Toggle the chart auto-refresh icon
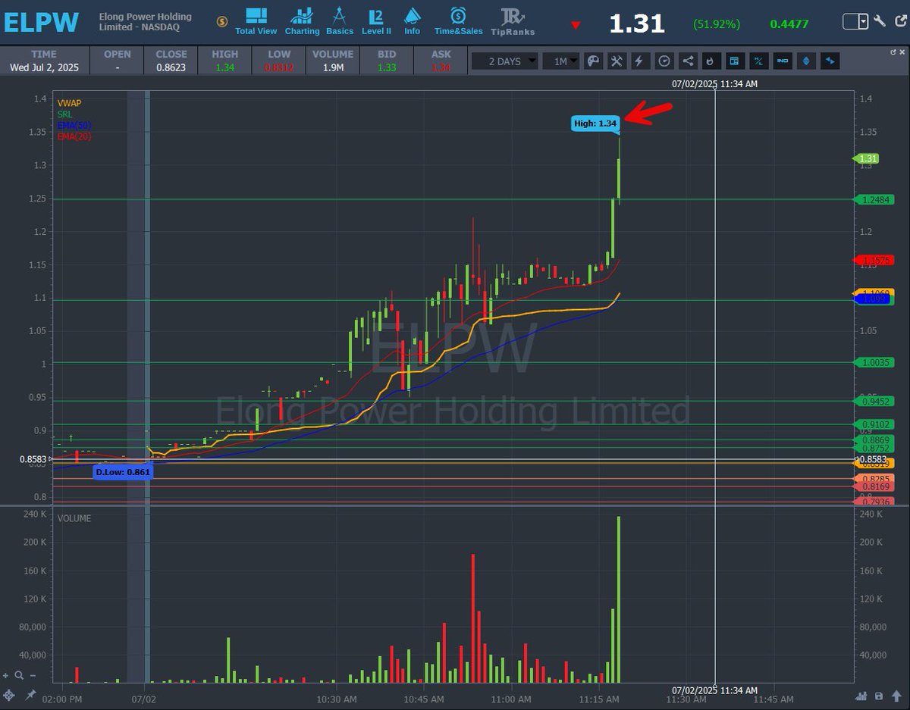Image resolution: width=910 pixels, height=710 pixels. point(711,61)
